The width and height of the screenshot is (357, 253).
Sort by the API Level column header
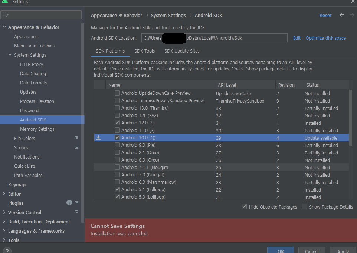pyautogui.click(x=245, y=85)
